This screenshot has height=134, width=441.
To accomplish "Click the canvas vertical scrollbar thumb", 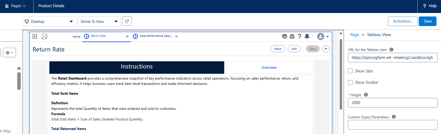I will pos(341,74).
